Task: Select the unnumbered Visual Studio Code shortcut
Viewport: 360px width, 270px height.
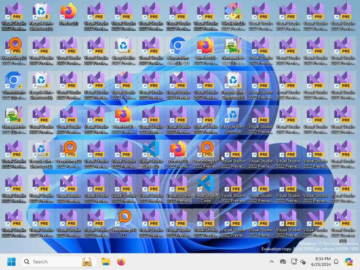Action: point(205,189)
